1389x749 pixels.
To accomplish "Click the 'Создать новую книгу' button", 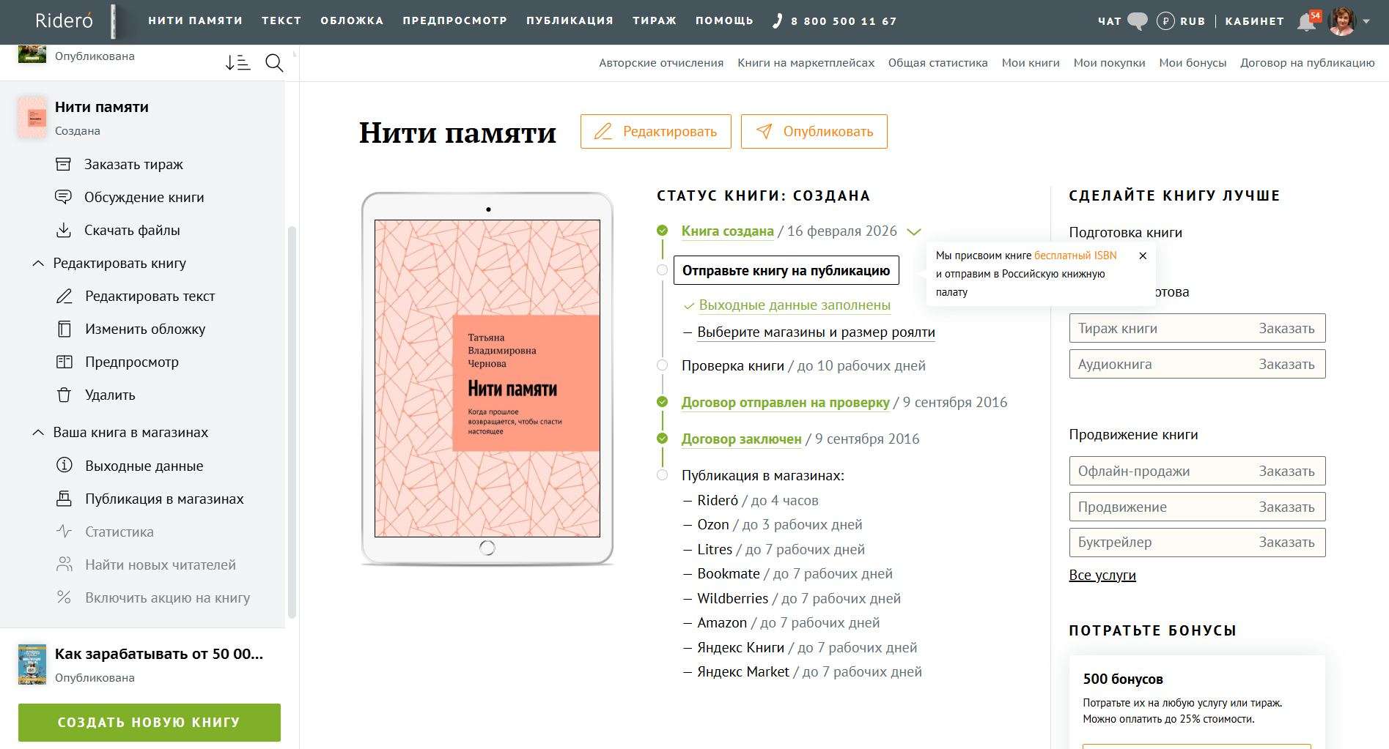I will tap(150, 722).
